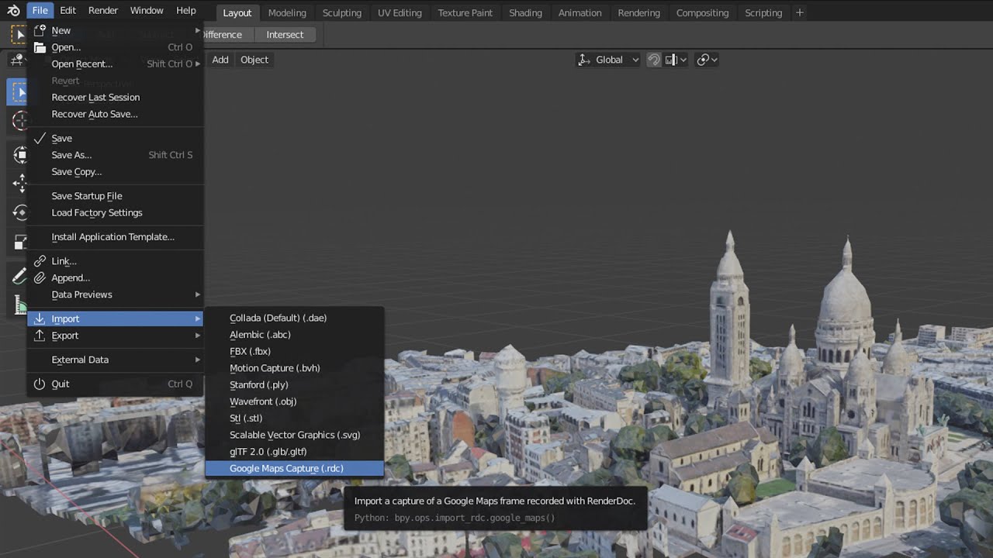Choose the Annotate pencil tool

[19, 276]
